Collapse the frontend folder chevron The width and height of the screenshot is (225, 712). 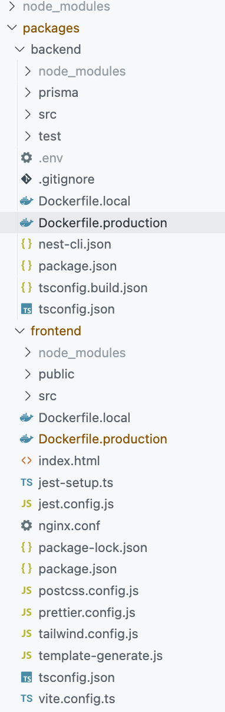[x=20, y=331]
